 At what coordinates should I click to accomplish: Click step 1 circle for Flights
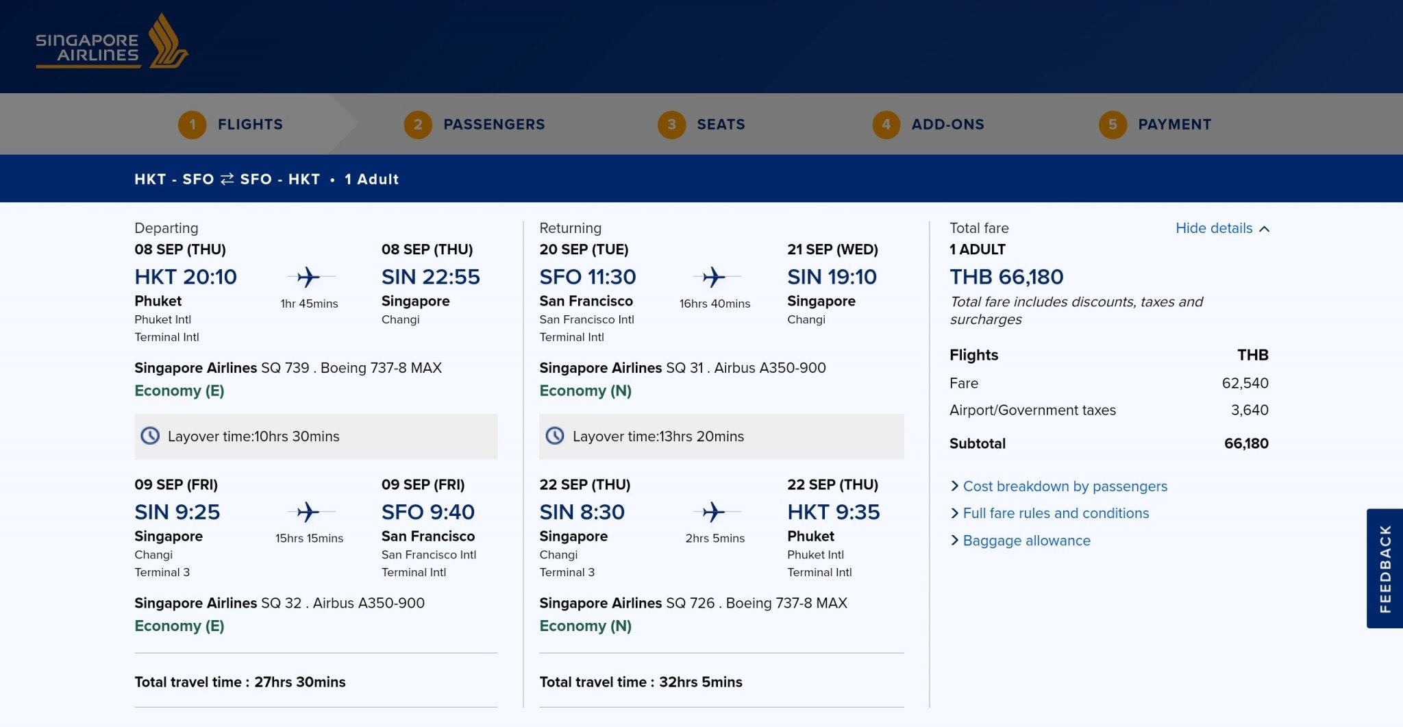tap(193, 125)
